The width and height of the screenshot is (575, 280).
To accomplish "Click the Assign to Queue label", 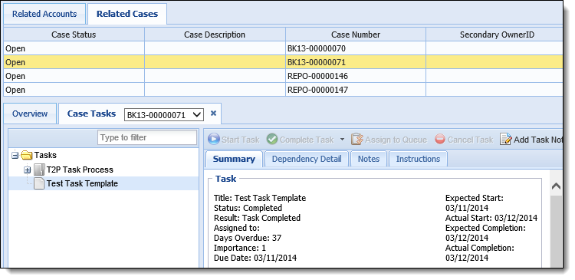I will (396, 140).
